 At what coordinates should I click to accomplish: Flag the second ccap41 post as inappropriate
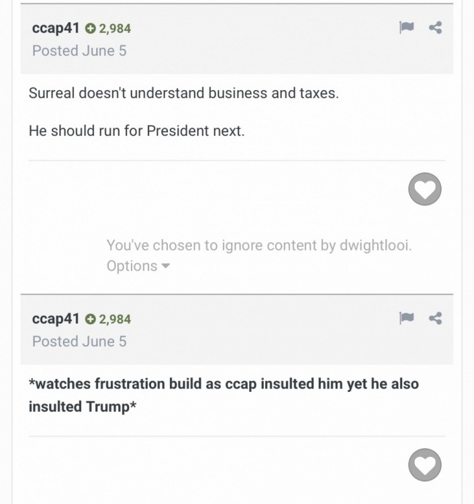click(406, 319)
